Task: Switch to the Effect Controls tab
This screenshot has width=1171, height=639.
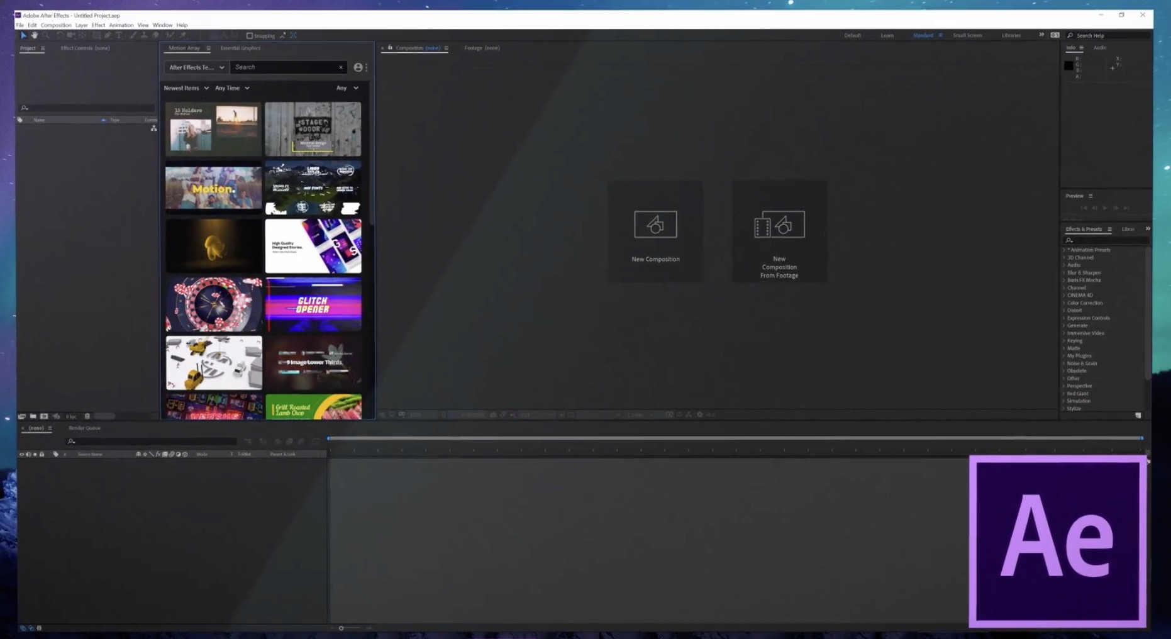Action: click(x=85, y=48)
